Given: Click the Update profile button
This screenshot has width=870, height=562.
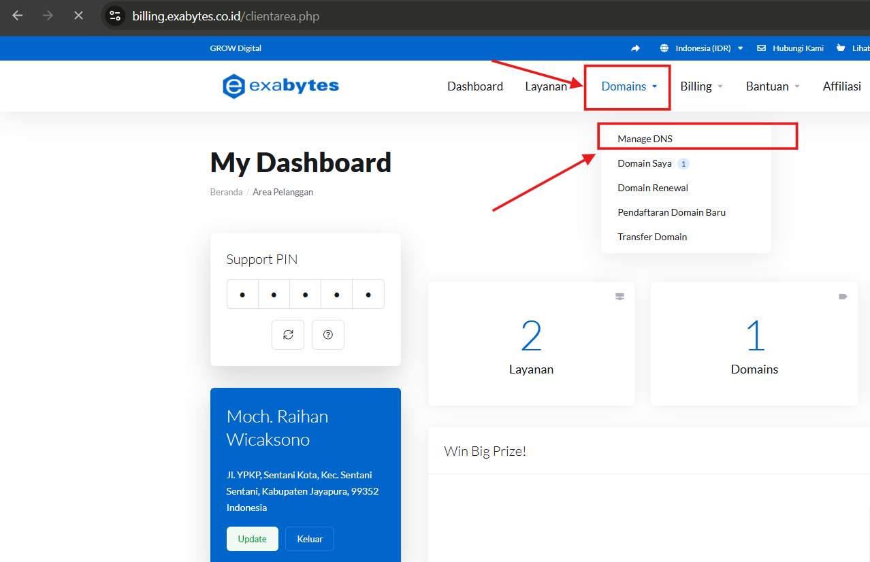Looking at the screenshot, I should click(252, 538).
